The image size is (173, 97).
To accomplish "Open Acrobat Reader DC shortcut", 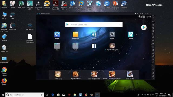I will [x=55, y=5].
